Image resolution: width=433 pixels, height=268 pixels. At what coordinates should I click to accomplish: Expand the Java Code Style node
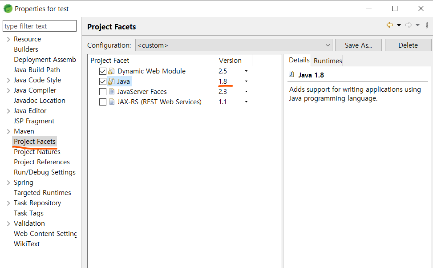[x=8, y=81]
